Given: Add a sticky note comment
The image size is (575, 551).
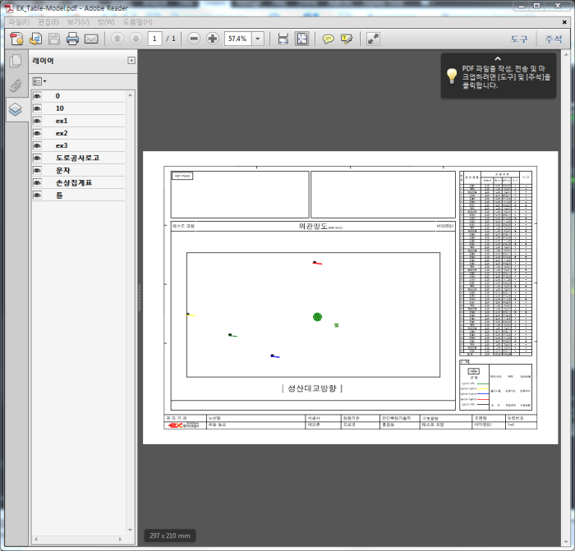Looking at the screenshot, I should pyautogui.click(x=329, y=39).
